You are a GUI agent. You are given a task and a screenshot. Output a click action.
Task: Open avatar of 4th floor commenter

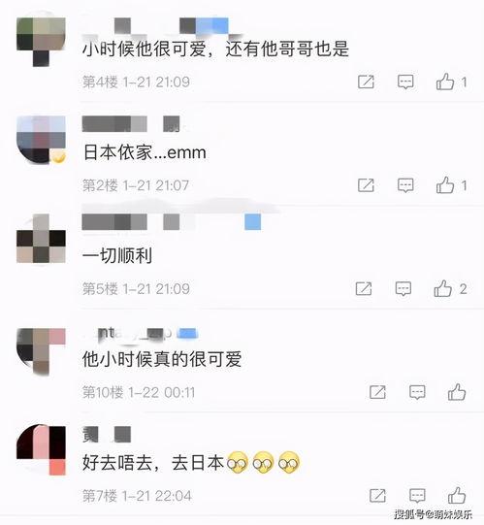(x=41, y=39)
